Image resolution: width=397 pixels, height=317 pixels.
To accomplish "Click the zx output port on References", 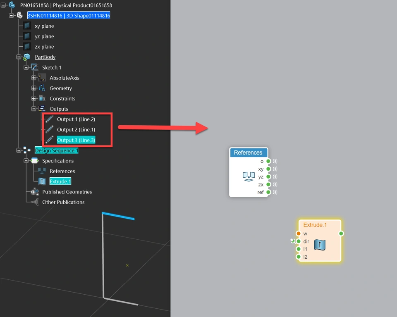I will coord(268,184).
